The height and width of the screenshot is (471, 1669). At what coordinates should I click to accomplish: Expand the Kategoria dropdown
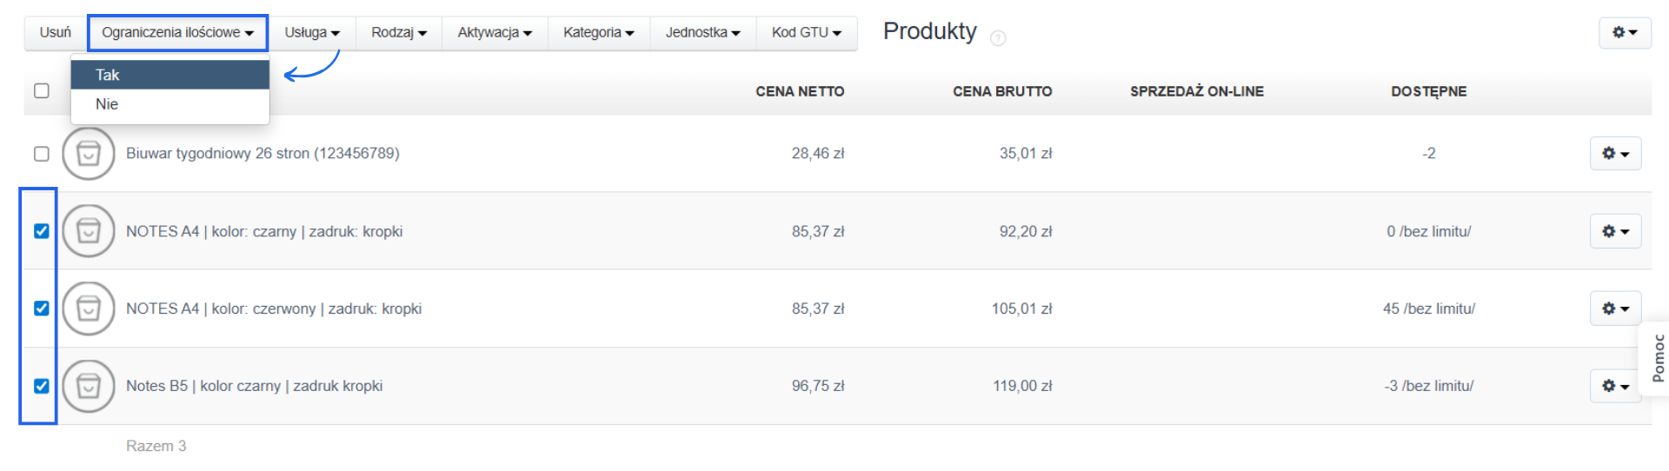(x=598, y=32)
